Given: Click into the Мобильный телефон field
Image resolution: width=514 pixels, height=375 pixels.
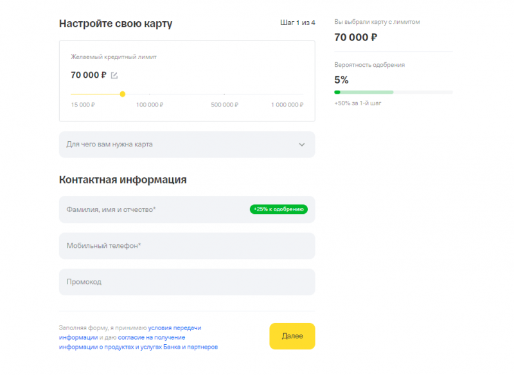Looking at the screenshot, I should tap(186, 245).
